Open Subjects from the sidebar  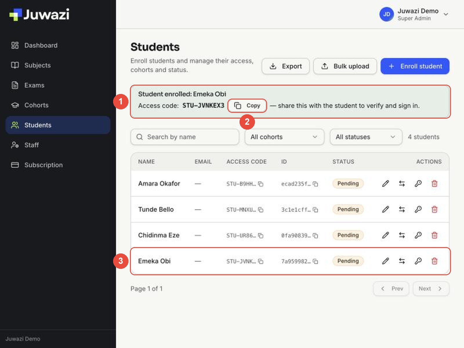(x=58, y=65)
